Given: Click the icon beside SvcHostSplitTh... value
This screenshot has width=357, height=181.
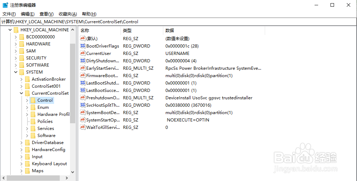Looking at the screenshot, I should [x=83, y=105].
